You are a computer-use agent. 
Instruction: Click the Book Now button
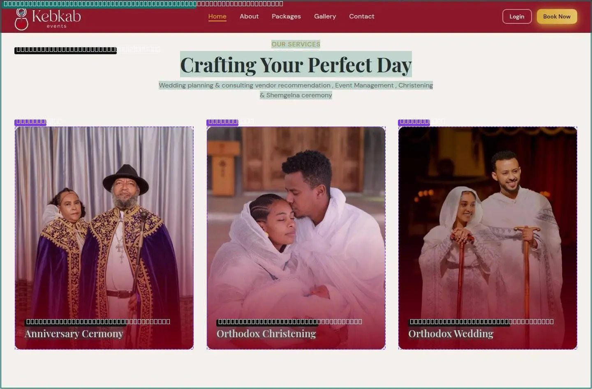point(557,16)
